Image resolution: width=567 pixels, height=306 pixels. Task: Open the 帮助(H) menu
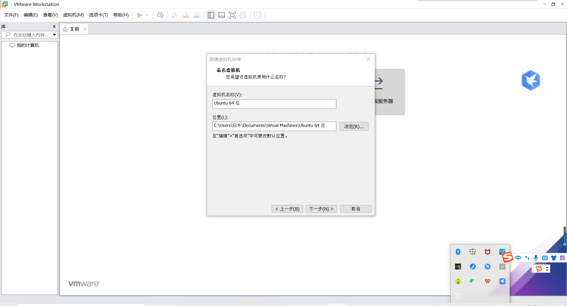click(x=121, y=15)
